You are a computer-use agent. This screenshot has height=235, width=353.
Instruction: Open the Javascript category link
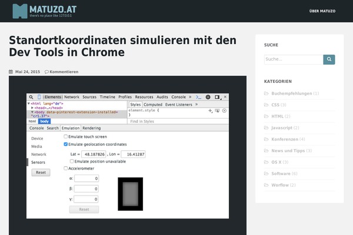[x=282, y=127]
